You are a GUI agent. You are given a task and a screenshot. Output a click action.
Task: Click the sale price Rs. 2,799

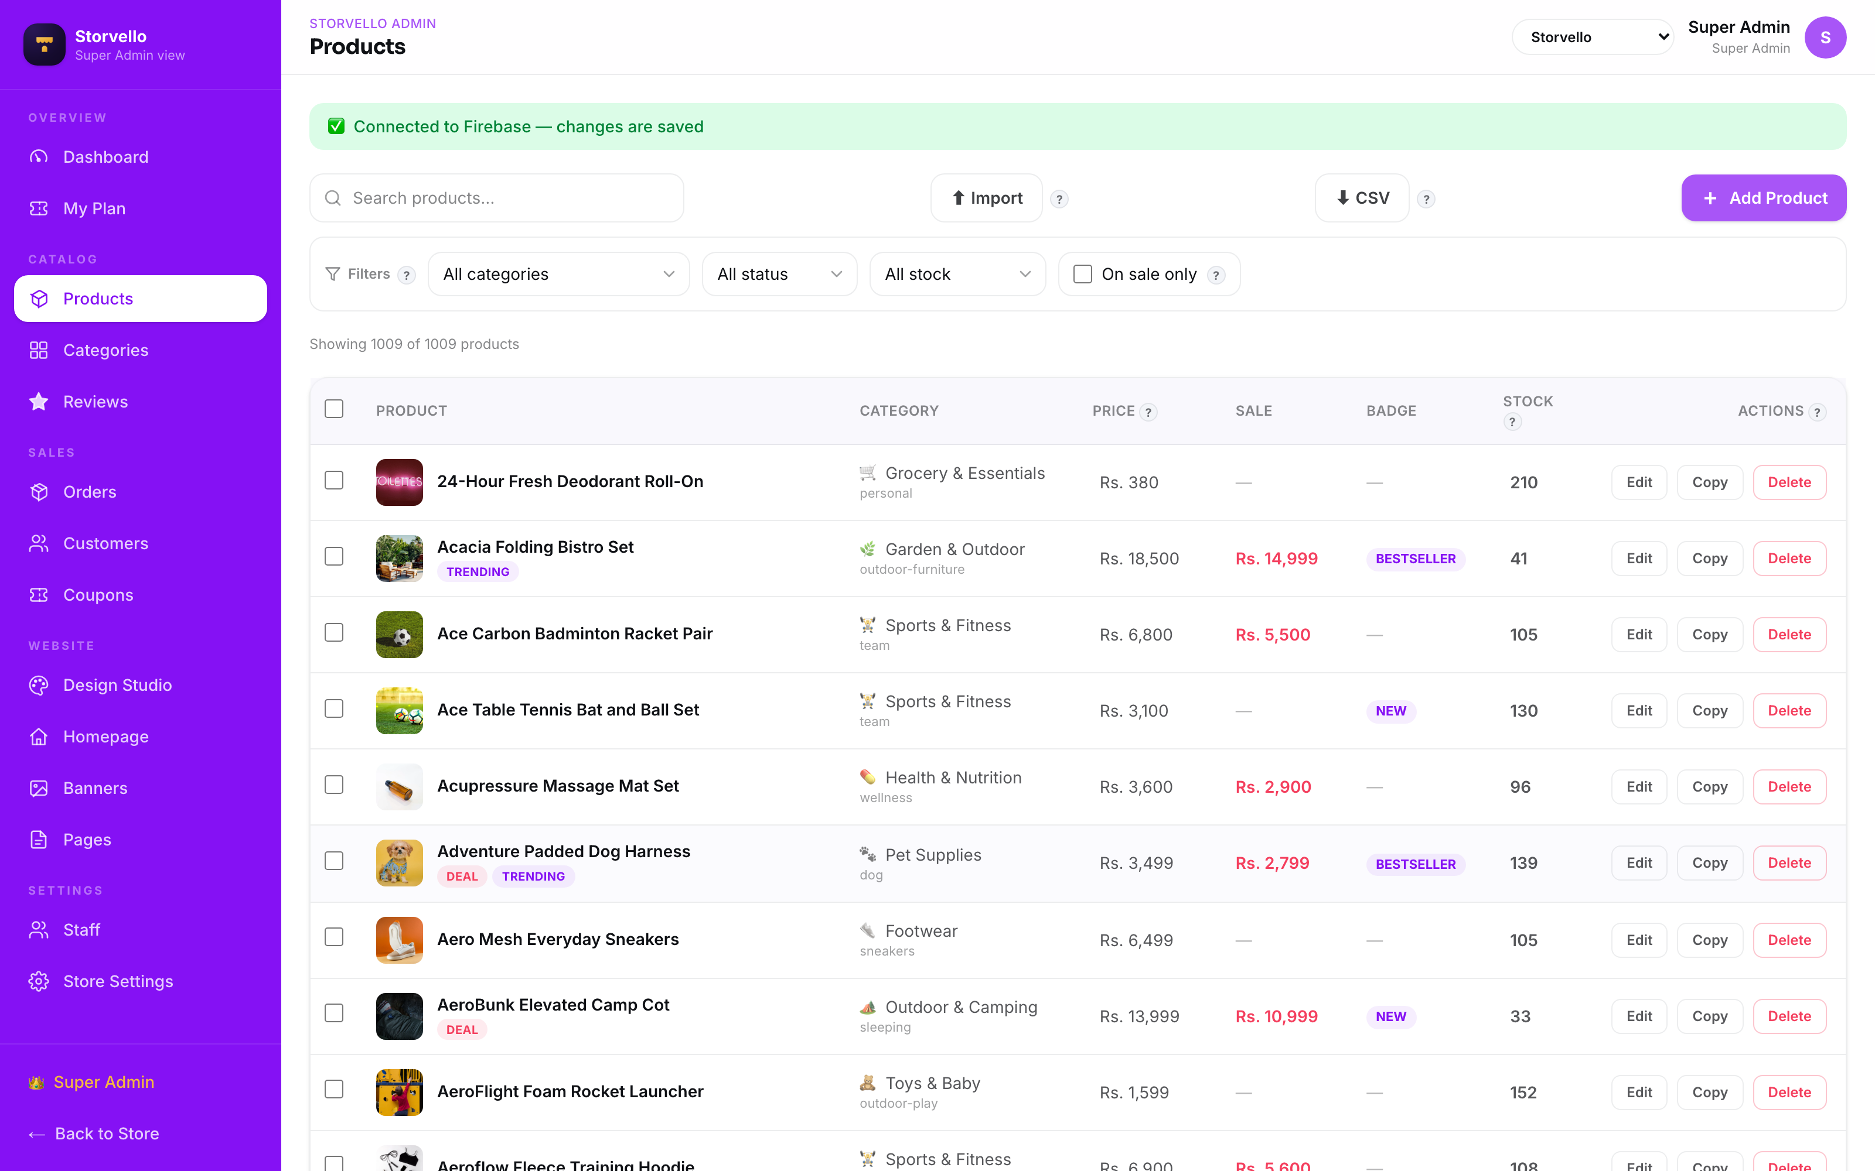click(1272, 863)
